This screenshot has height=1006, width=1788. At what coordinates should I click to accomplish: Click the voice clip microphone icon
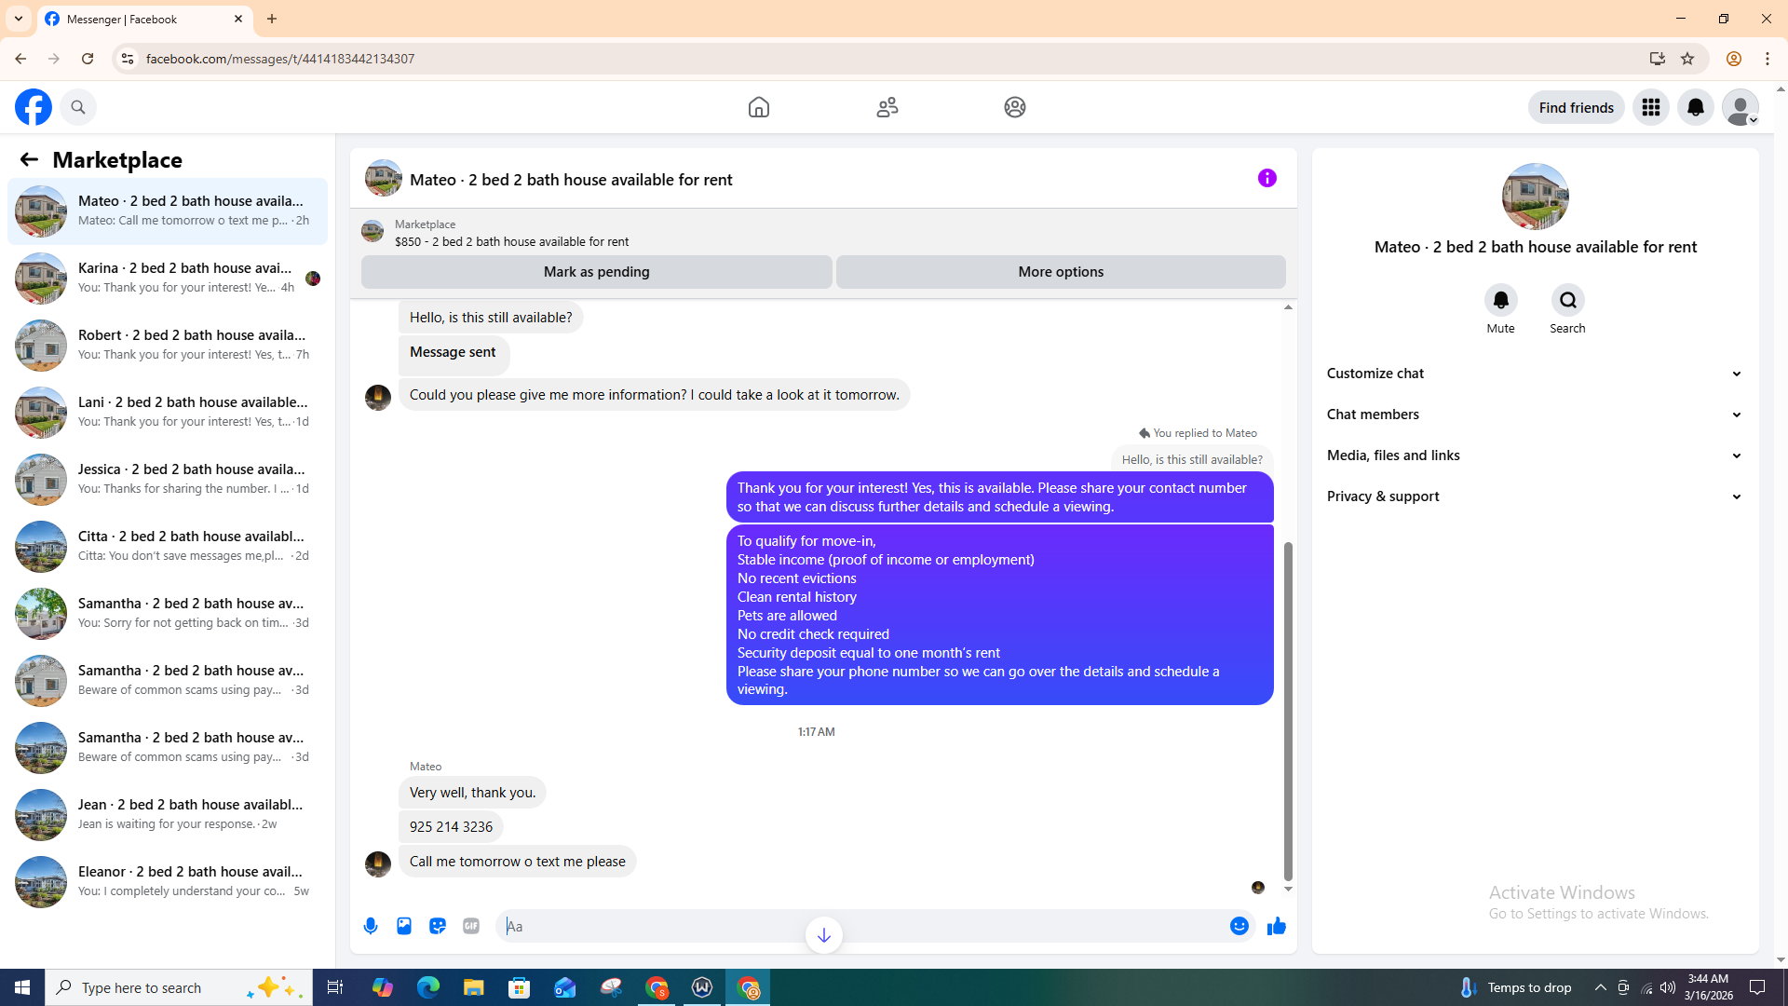click(371, 926)
